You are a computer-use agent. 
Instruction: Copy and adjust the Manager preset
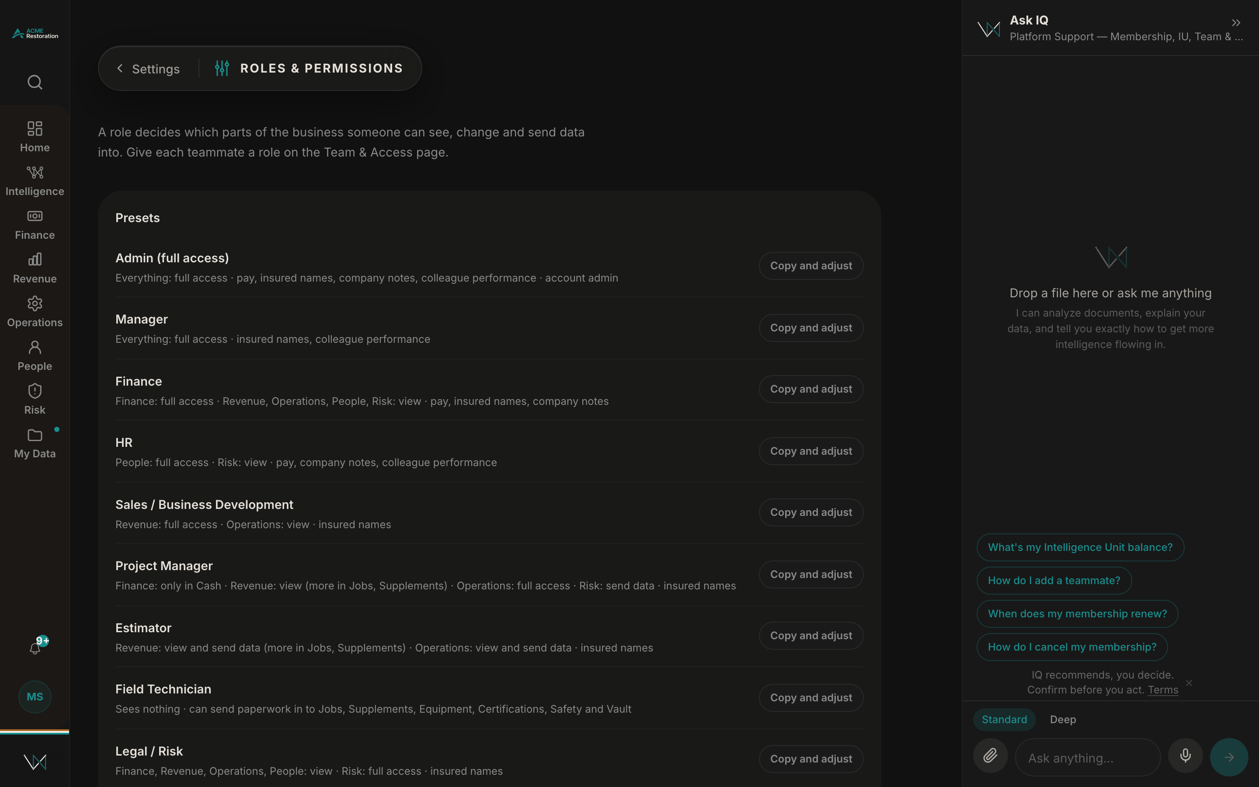811,328
